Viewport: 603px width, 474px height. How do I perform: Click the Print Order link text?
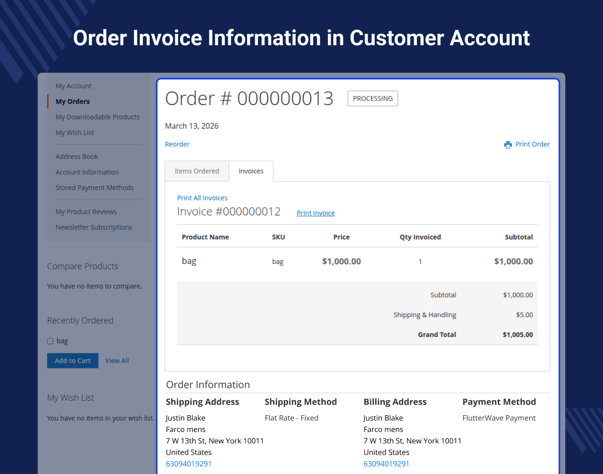pos(532,144)
